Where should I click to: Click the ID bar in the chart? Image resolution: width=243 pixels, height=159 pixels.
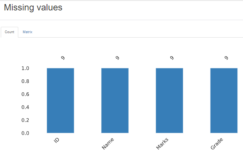(60, 101)
